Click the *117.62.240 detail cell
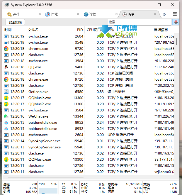 click(x=164, y=67)
